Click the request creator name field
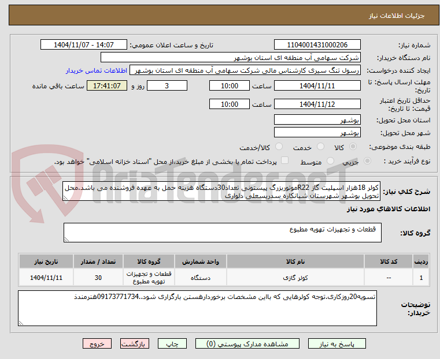The height and width of the screenshot is (359, 440). pyautogui.click(x=245, y=70)
